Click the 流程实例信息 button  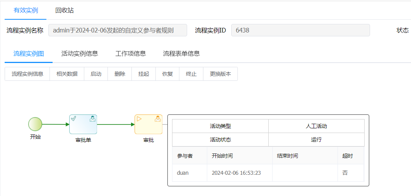click(27, 74)
